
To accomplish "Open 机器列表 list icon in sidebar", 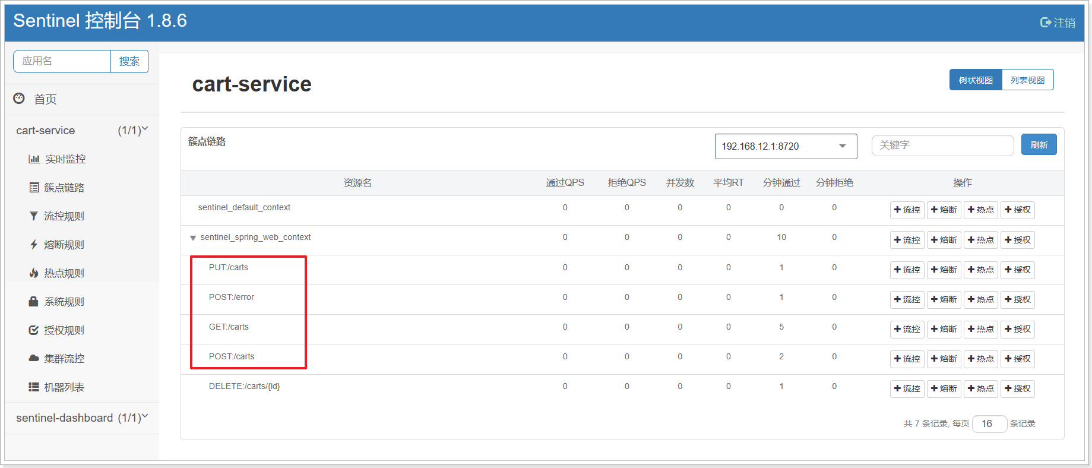I will (34, 387).
